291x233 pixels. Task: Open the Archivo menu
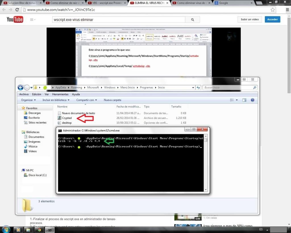pyautogui.click(x=24, y=94)
